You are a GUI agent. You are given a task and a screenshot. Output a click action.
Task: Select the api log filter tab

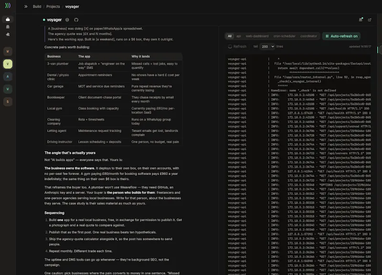[238, 36]
